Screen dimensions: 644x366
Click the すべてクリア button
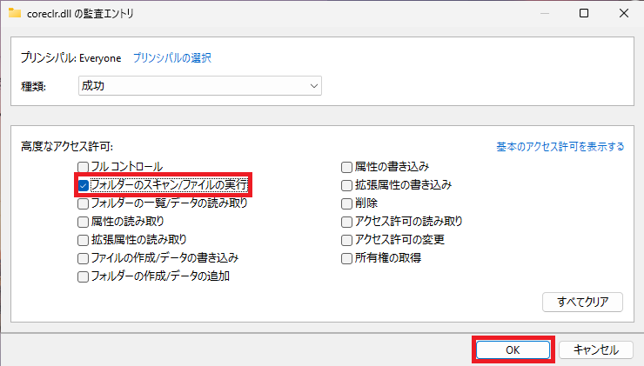click(x=582, y=302)
